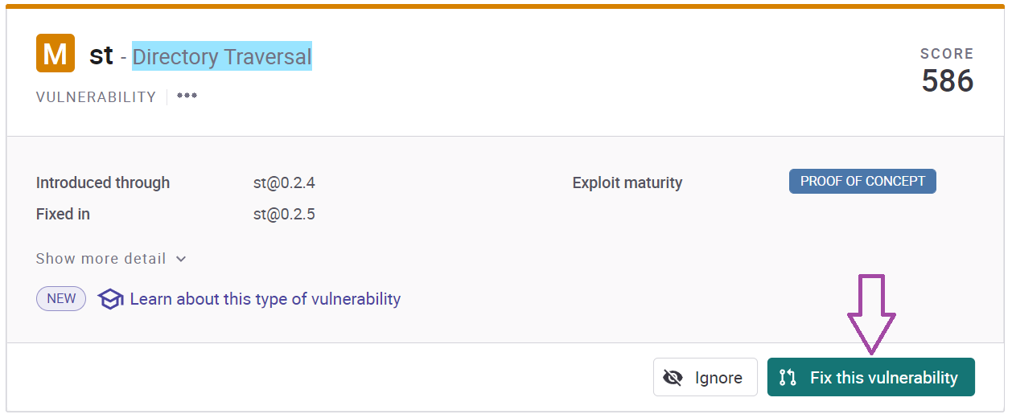1012x418 pixels.
Task: Click the highlighted Directory Traversal title
Action: [x=222, y=56]
